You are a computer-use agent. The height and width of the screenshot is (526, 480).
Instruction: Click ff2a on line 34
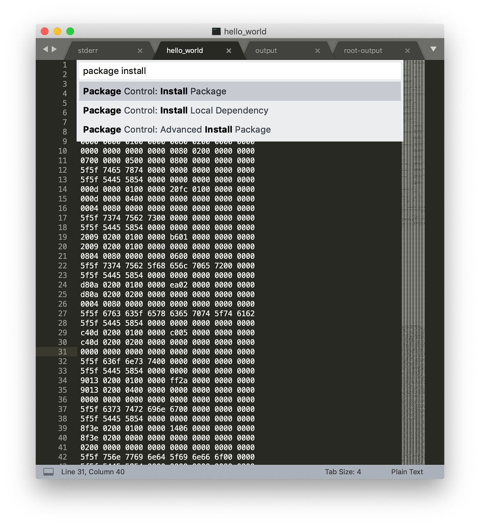click(179, 380)
